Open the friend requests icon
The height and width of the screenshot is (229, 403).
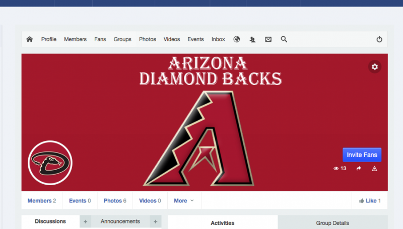pos(252,39)
